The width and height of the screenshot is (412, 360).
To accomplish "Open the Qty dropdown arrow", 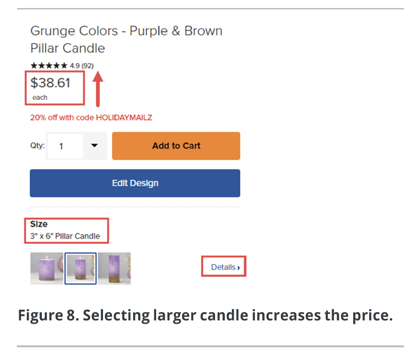I will pyautogui.click(x=95, y=146).
